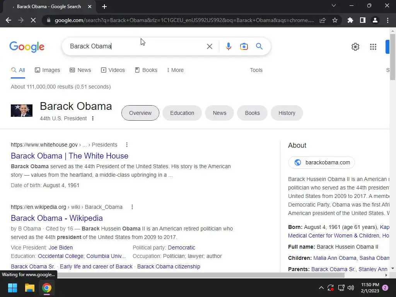Viewport: 396px width, 297px height.
Task: Select the News chip in knowledge panel
Action: pyautogui.click(x=220, y=113)
